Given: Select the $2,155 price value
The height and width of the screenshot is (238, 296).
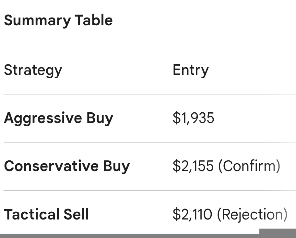Looking at the screenshot, I should click(193, 166).
